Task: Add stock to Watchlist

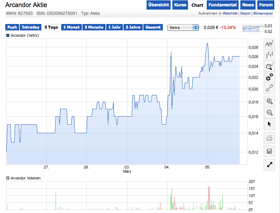Action: 230,13
